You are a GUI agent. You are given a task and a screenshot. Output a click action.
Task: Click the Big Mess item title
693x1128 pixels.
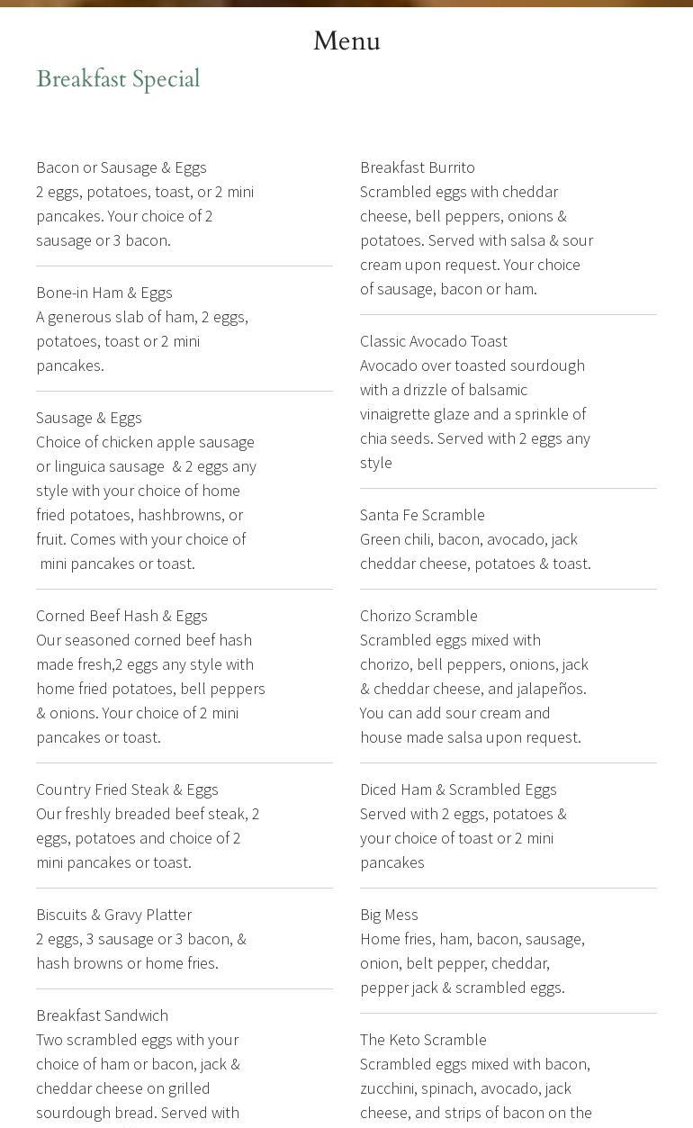click(389, 915)
